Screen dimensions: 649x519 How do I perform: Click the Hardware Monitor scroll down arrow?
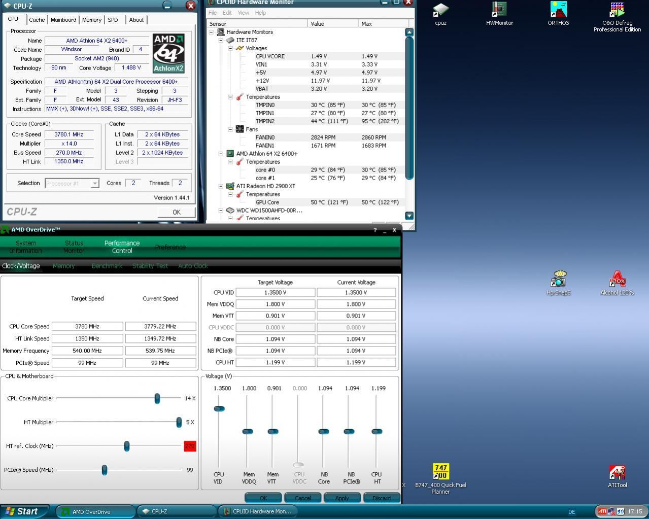[x=409, y=216]
